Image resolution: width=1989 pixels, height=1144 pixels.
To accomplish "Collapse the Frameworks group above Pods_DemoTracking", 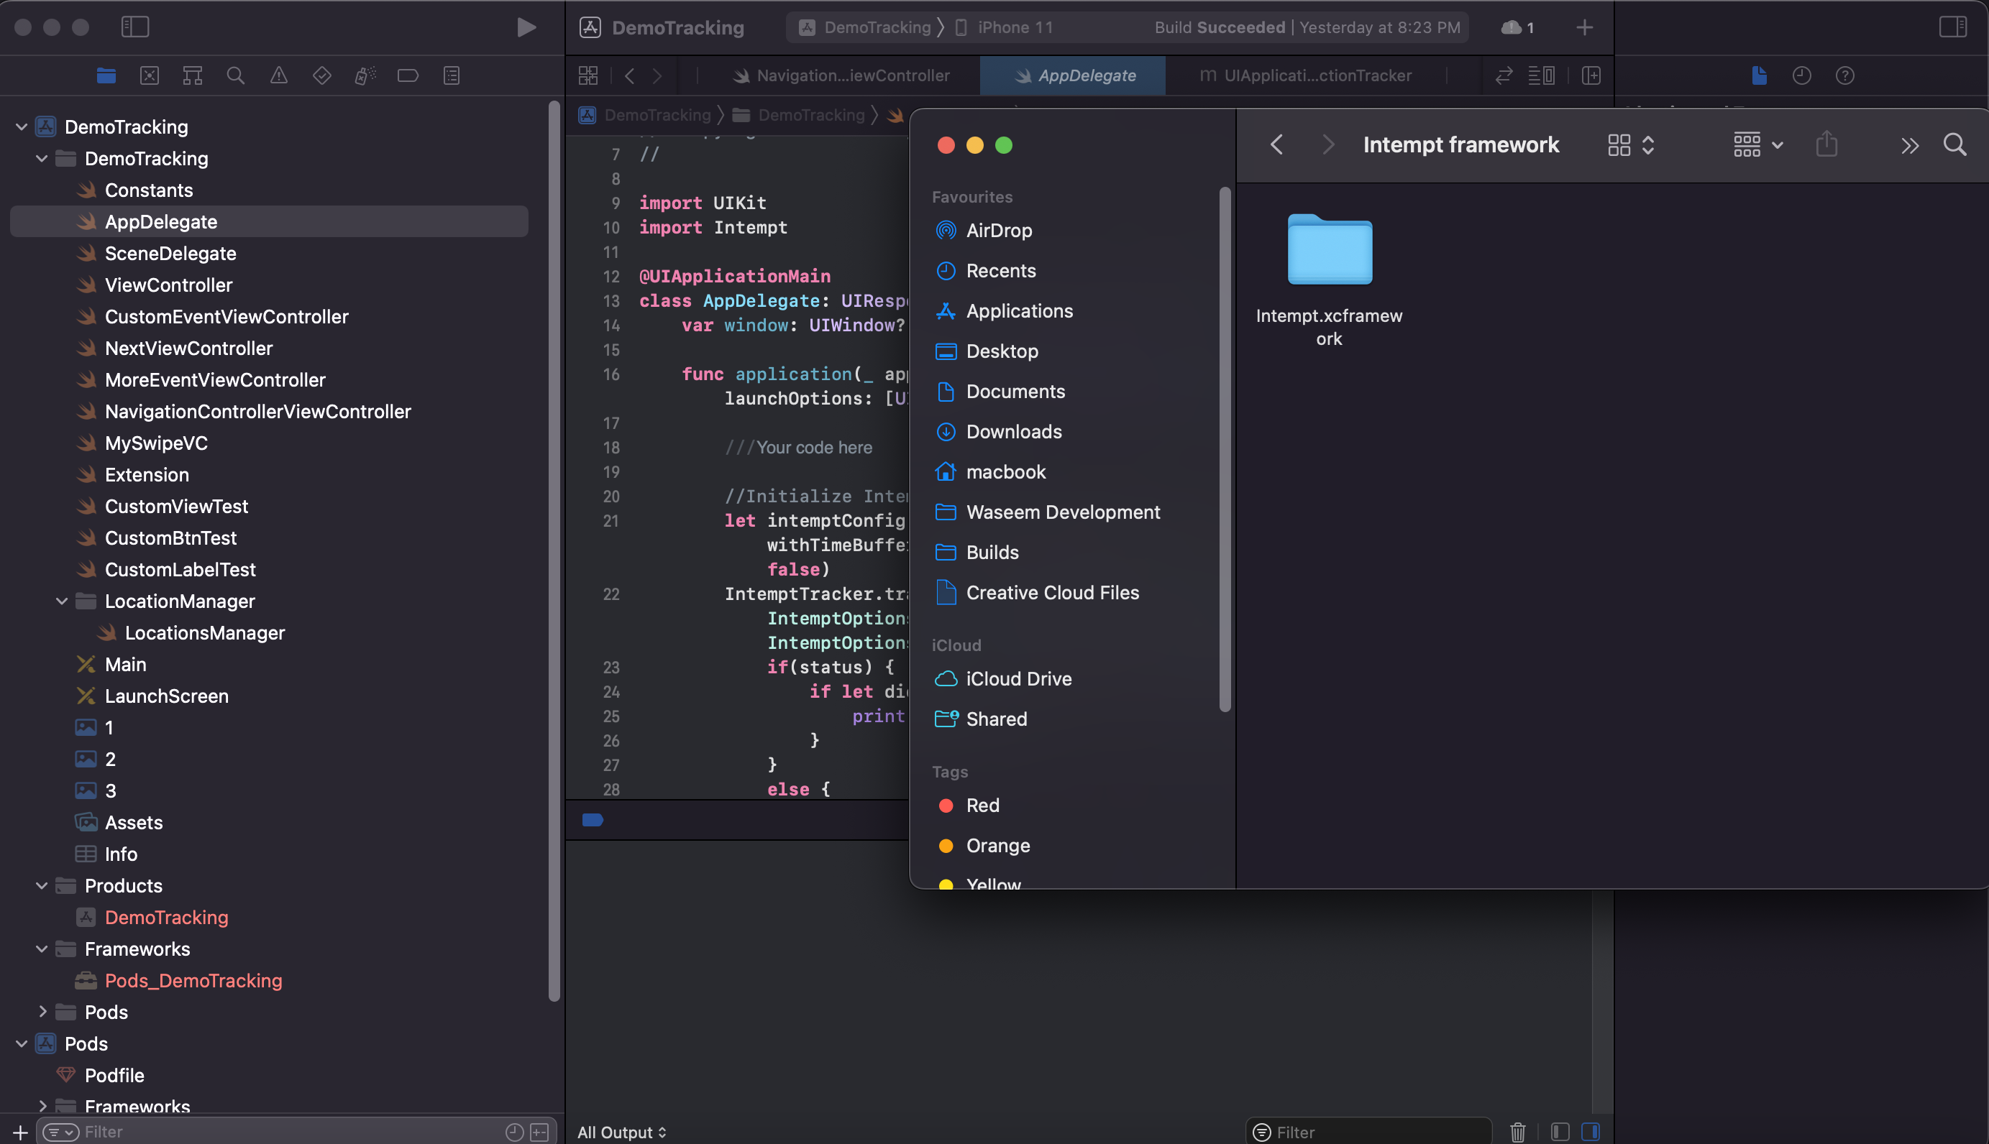I will 42,949.
